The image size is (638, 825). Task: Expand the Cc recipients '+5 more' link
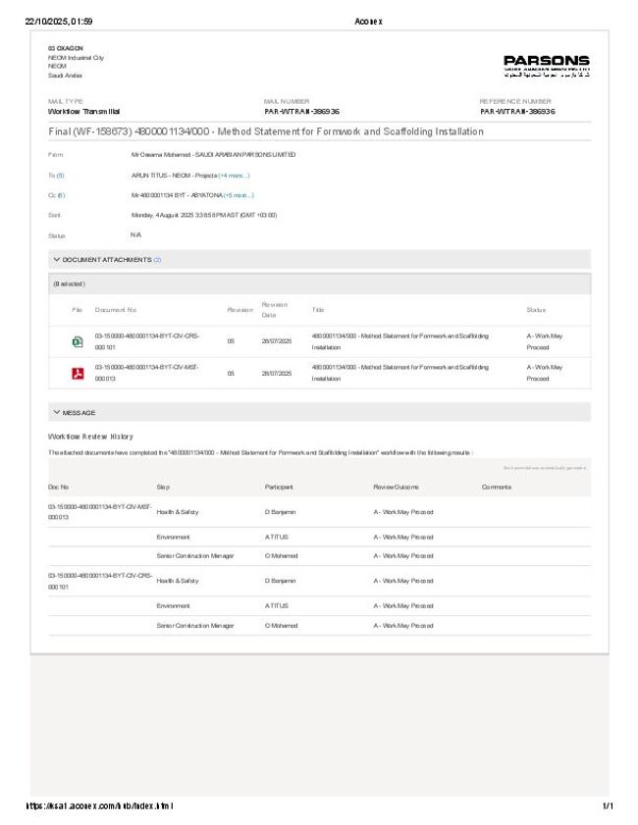click(x=239, y=195)
